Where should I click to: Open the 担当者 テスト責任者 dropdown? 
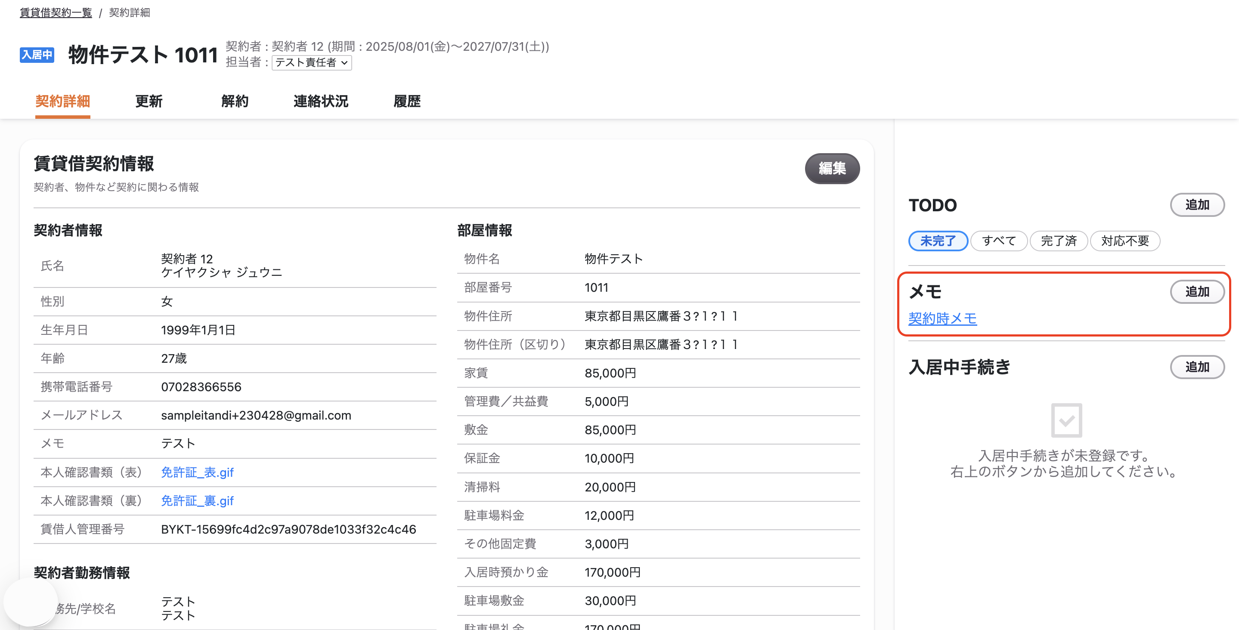tap(312, 62)
